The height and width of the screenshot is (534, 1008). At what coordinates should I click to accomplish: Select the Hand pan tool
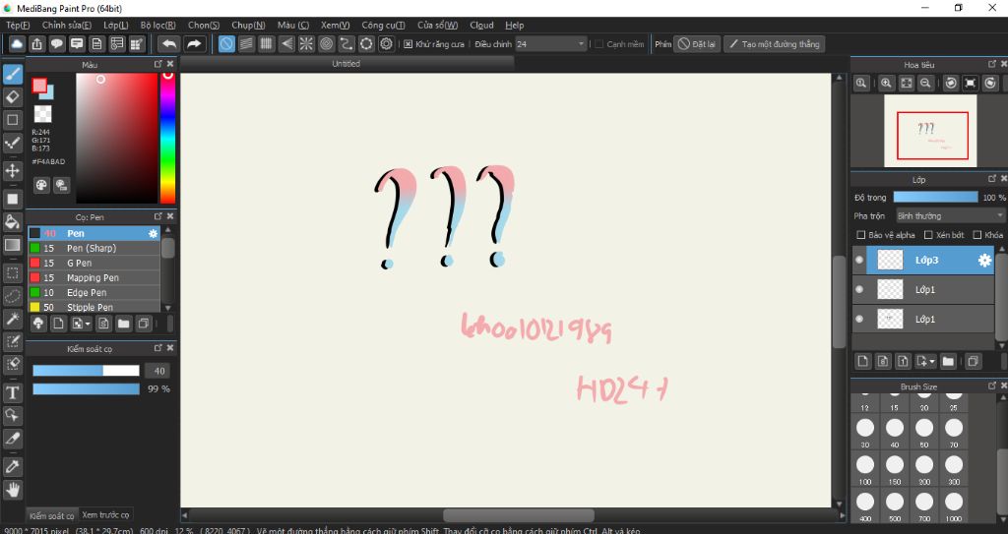[12, 490]
